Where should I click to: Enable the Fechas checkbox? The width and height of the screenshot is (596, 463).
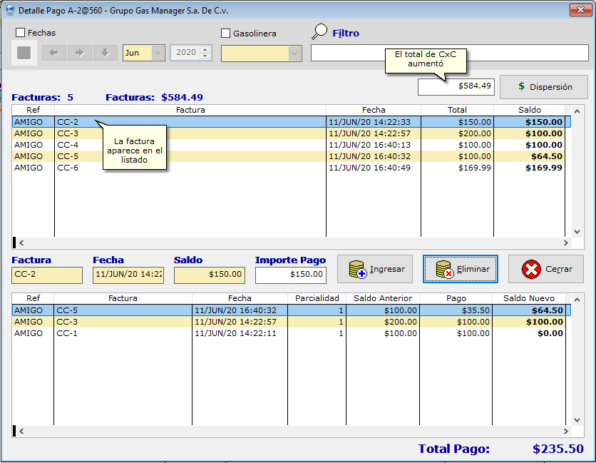pos(21,33)
